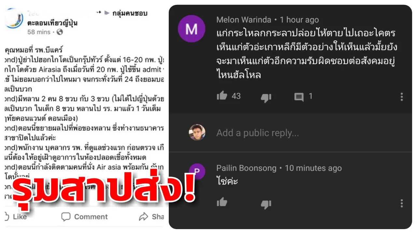This screenshot has width=417, height=234.
Task: Dislike Pailin Boonsong's reply
Action: click(x=266, y=204)
